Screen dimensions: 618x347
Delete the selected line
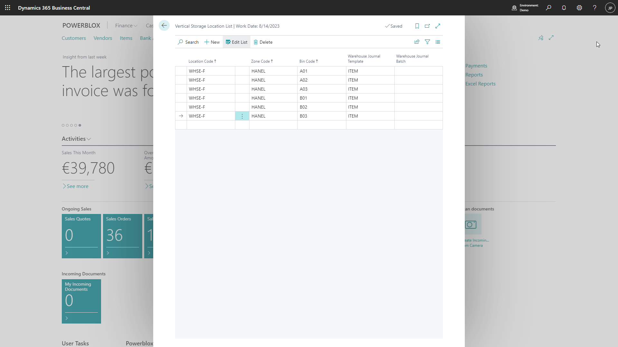click(263, 42)
